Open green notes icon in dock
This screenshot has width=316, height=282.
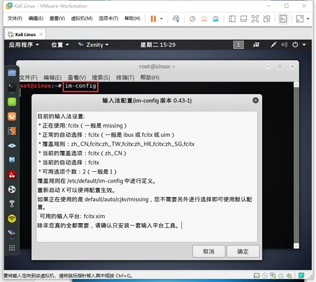[12, 102]
